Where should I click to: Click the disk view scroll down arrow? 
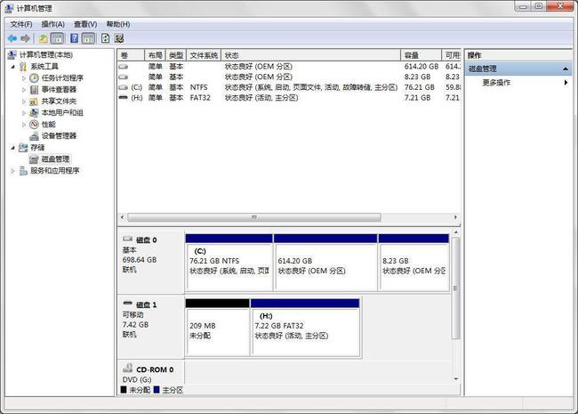tap(456, 379)
